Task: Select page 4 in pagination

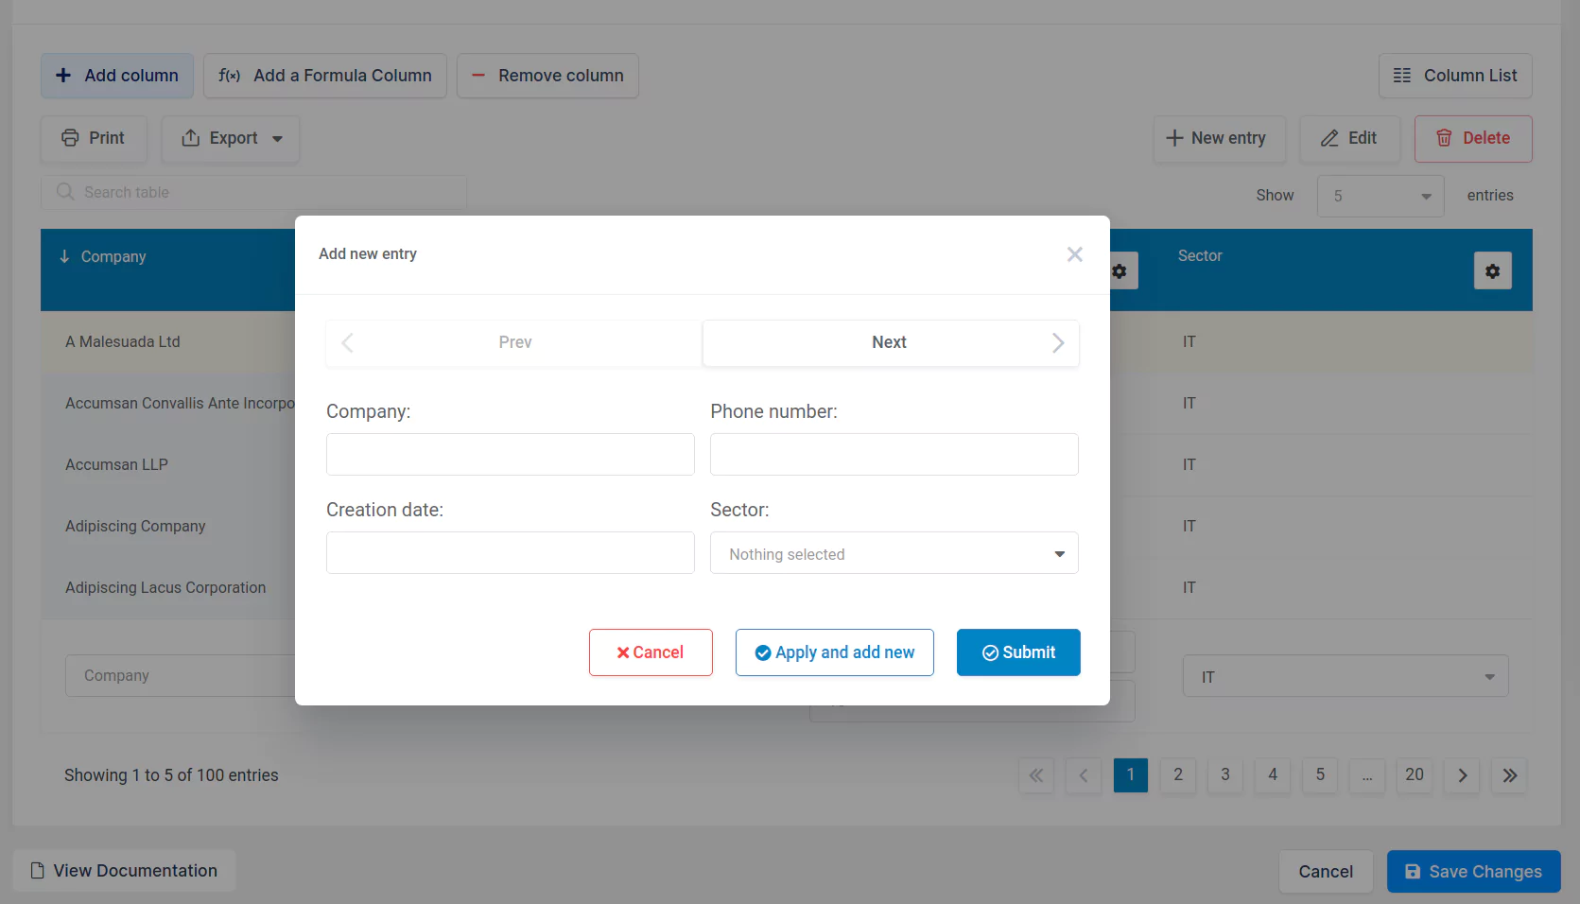Action: [1273, 775]
